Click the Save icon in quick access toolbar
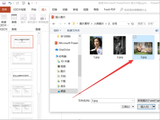160x120 pixels. click(x=3, y=3)
